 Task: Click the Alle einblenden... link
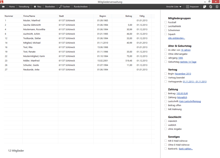pyautogui.click(x=176, y=38)
